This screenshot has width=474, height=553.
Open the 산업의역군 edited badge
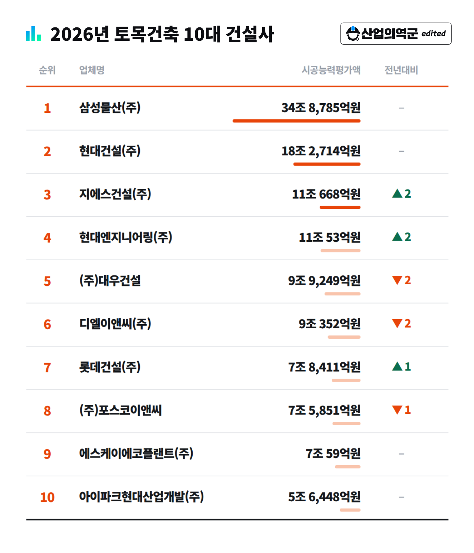[396, 34]
